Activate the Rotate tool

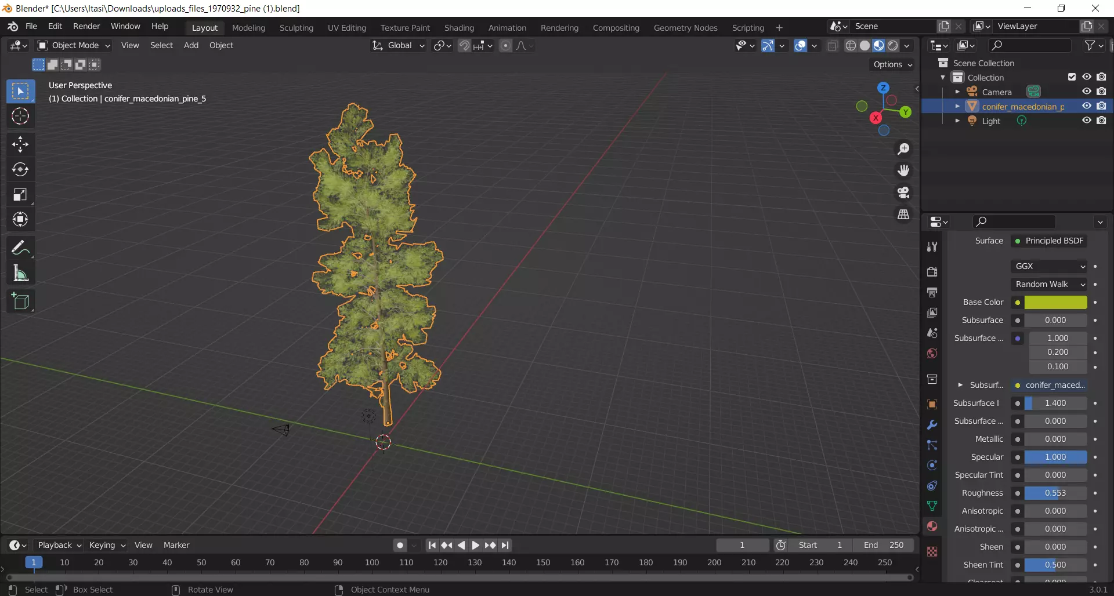pos(20,169)
